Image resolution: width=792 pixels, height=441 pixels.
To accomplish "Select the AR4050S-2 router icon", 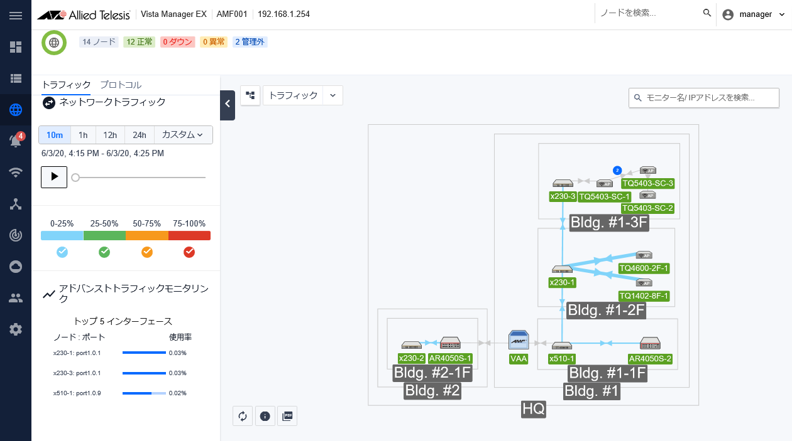I will pyautogui.click(x=650, y=343).
